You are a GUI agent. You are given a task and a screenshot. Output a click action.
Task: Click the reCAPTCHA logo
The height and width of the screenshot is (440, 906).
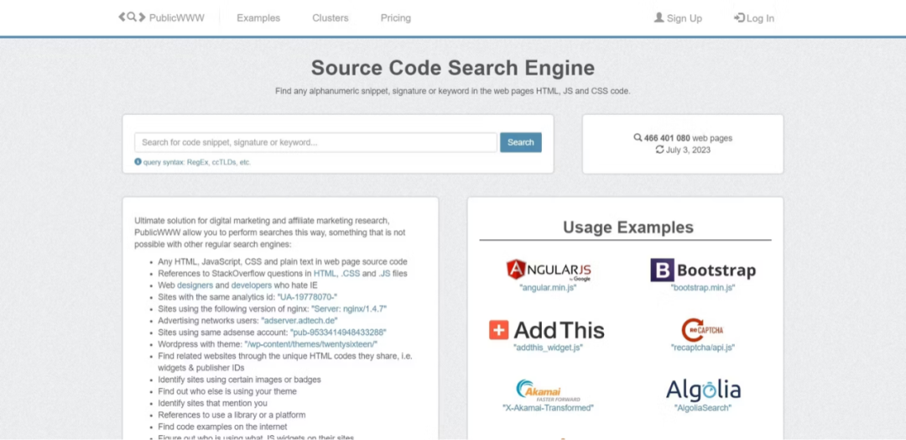click(702, 330)
